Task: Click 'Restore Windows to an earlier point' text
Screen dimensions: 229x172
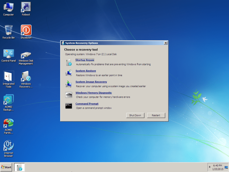Action: [x=99, y=75]
